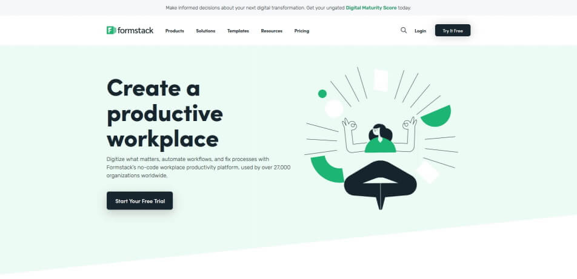This screenshot has width=577, height=279.
Task: Click the 'Make informed decisions' banner text
Action: pyautogui.click(x=288, y=8)
